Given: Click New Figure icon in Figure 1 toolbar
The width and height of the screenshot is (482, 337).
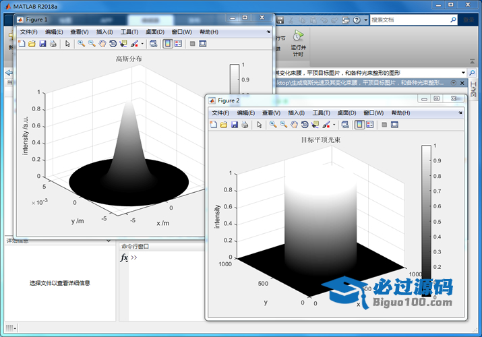Looking at the screenshot, I should tap(22, 44).
